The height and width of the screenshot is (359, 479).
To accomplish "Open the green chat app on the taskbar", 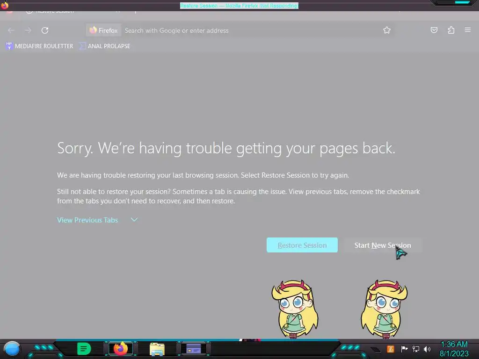I will tap(84, 349).
